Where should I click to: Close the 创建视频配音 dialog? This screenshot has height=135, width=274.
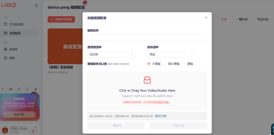[x=206, y=18]
